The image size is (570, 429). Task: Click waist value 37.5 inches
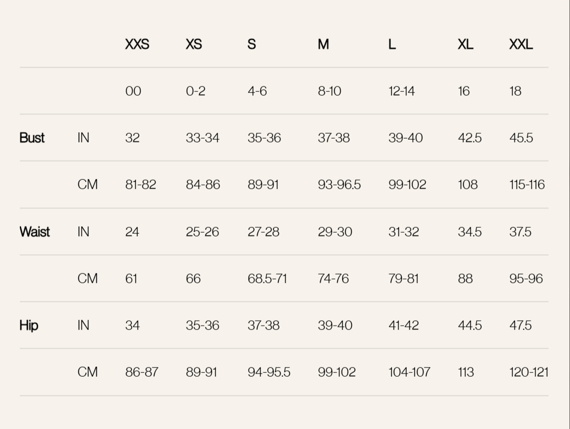[x=520, y=232]
